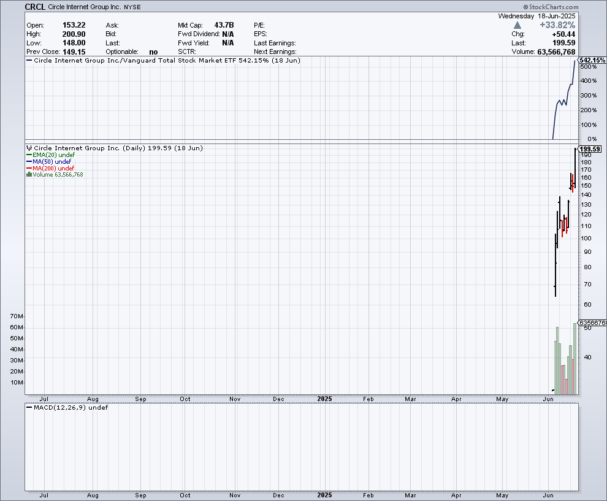Click the EPS: label
This screenshot has height=501, width=607.
pyautogui.click(x=261, y=34)
